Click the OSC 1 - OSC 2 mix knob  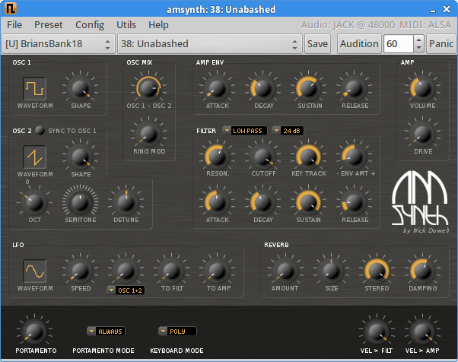(x=148, y=88)
